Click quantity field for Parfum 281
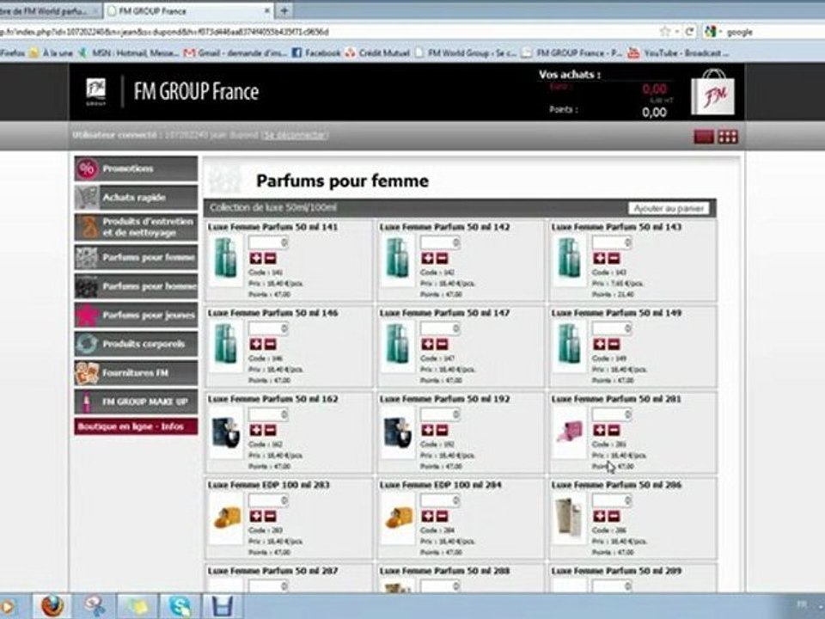 click(x=612, y=414)
